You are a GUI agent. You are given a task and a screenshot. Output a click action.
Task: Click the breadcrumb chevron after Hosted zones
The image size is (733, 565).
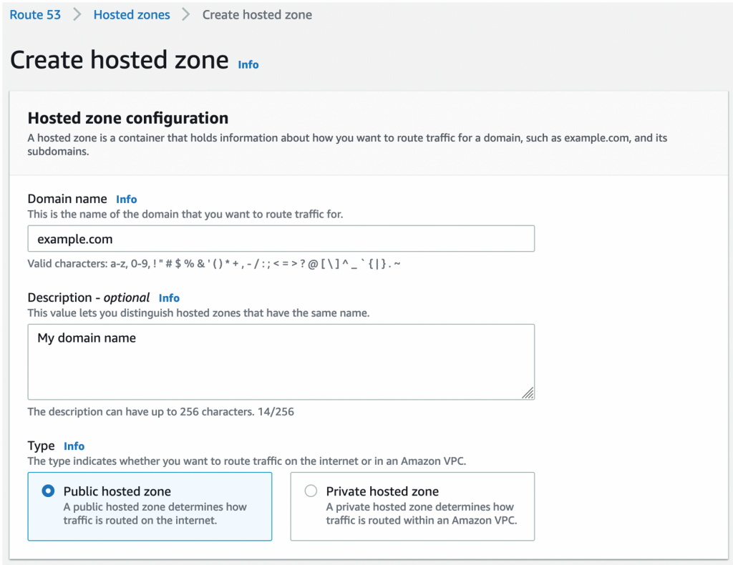click(x=185, y=14)
